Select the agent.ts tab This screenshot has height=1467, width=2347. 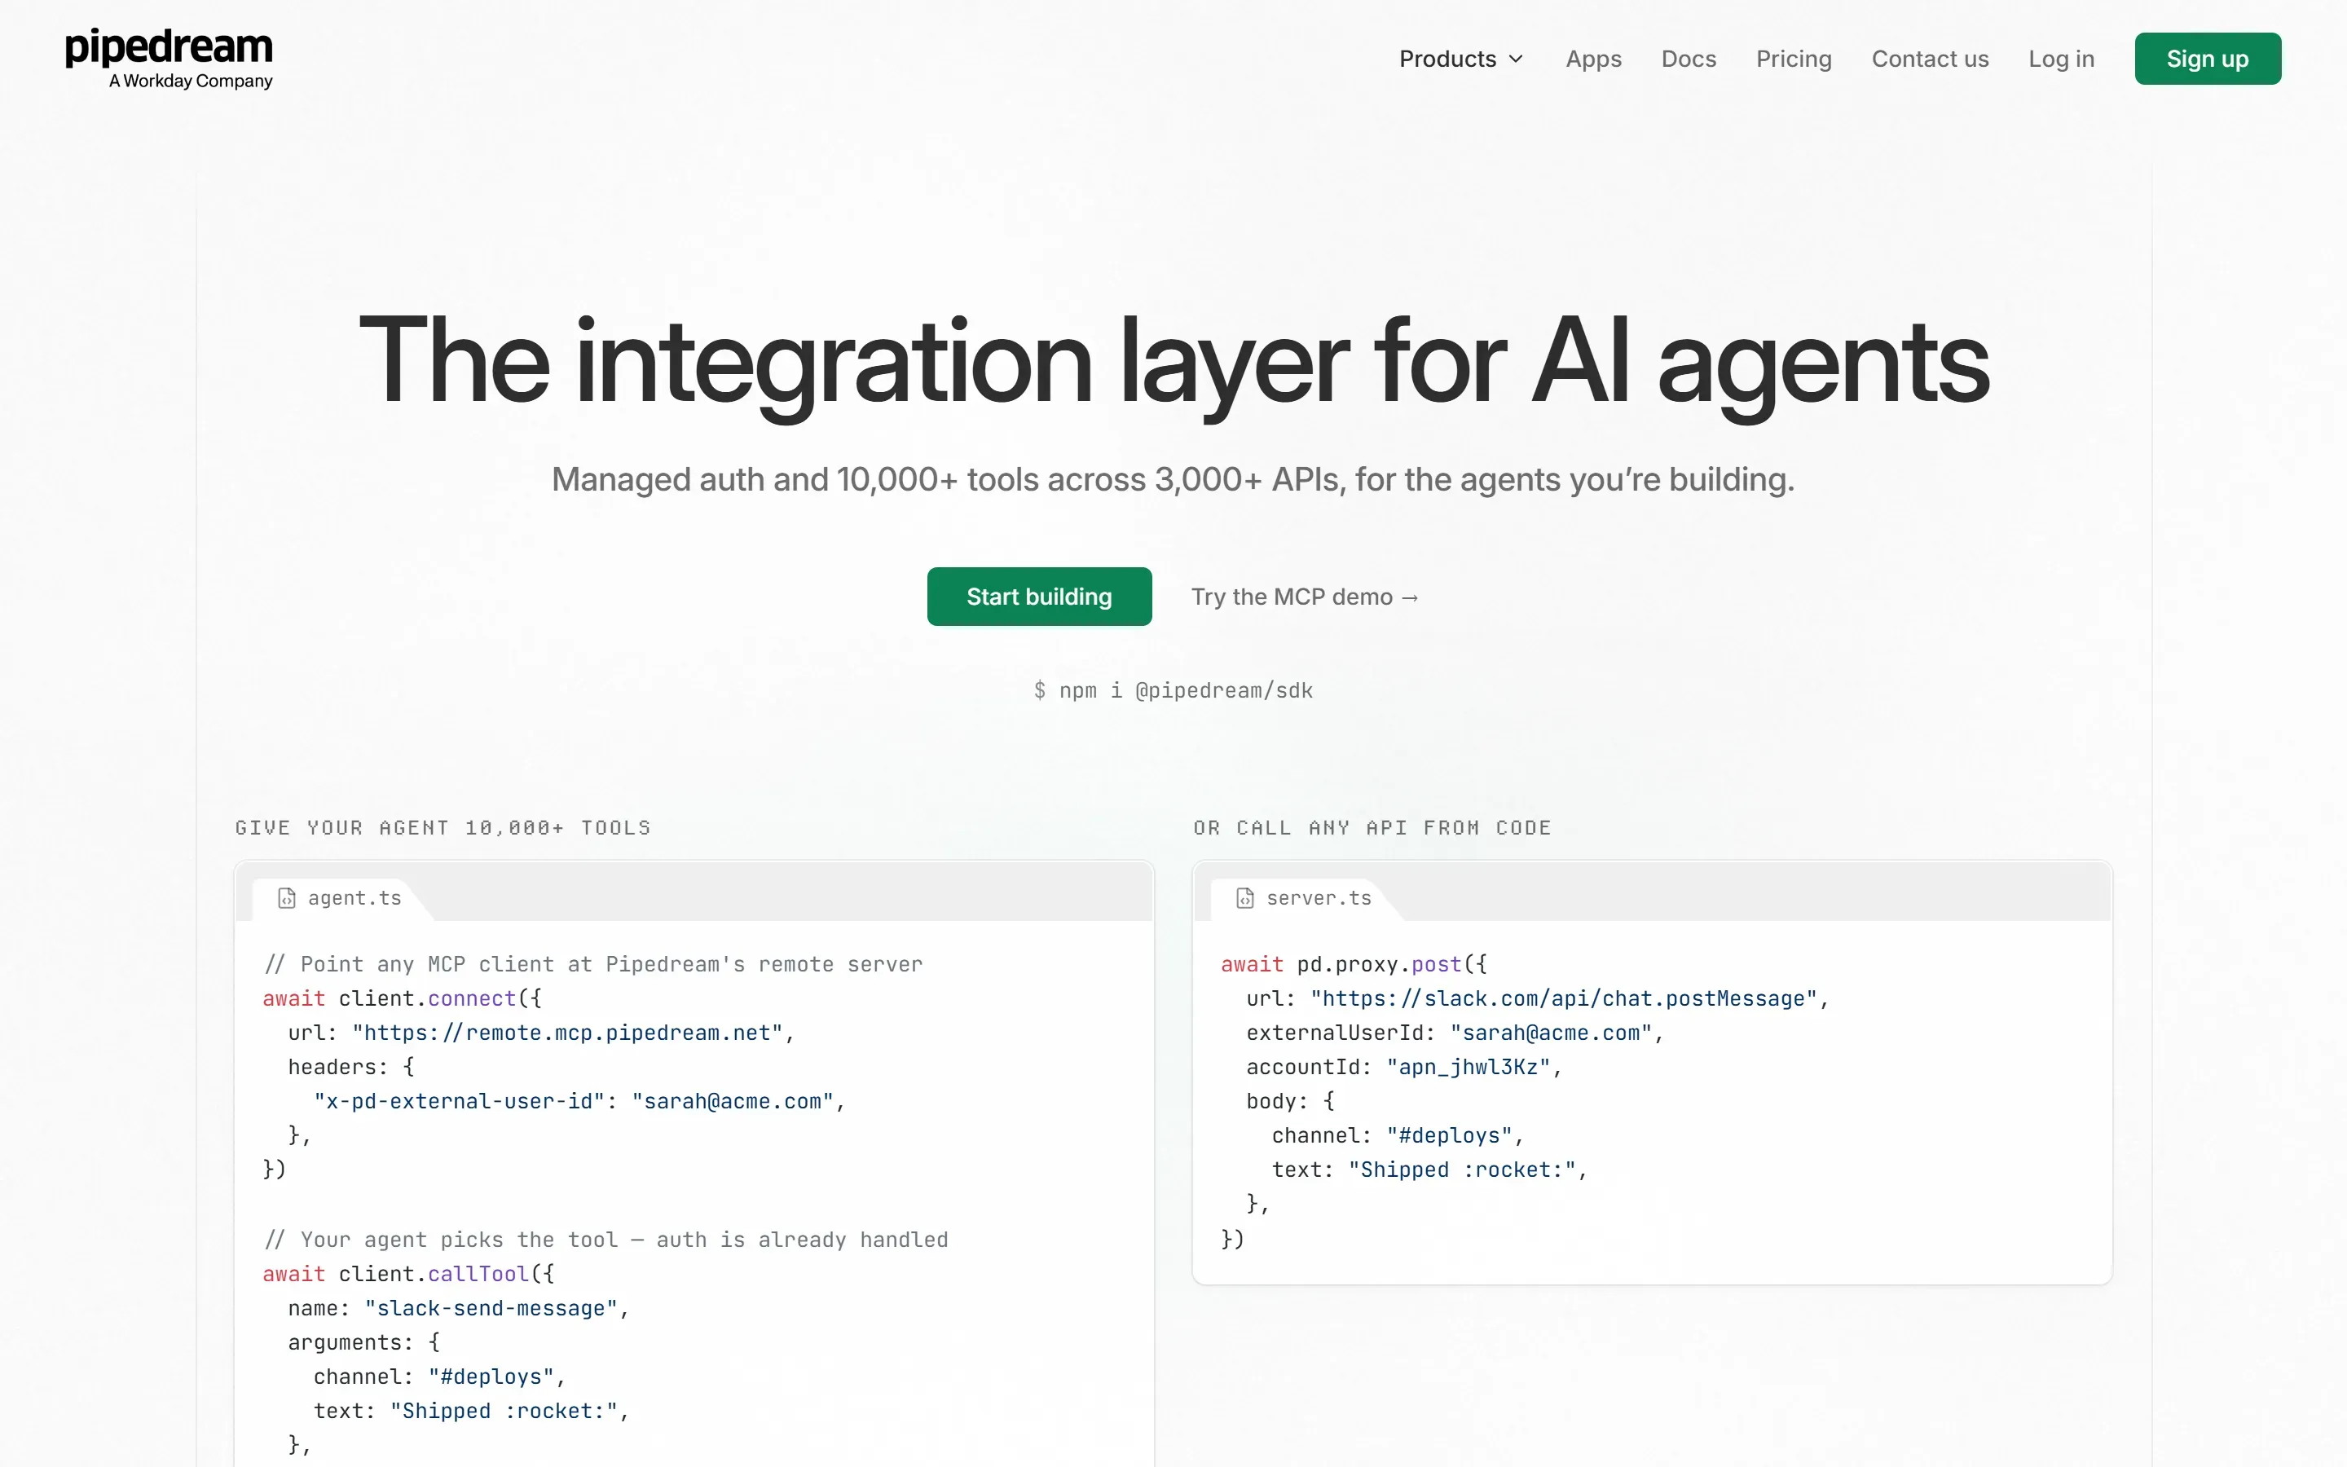tap(342, 898)
